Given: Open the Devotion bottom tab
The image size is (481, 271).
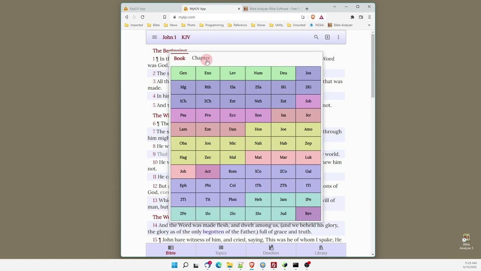Looking at the screenshot, I should (x=271, y=250).
